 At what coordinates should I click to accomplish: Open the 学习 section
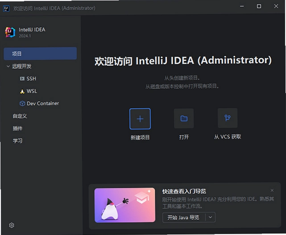pos(17,141)
